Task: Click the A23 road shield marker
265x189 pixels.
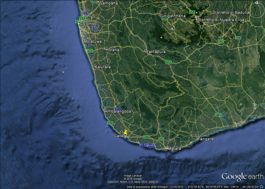Action: [x=238, y=38]
